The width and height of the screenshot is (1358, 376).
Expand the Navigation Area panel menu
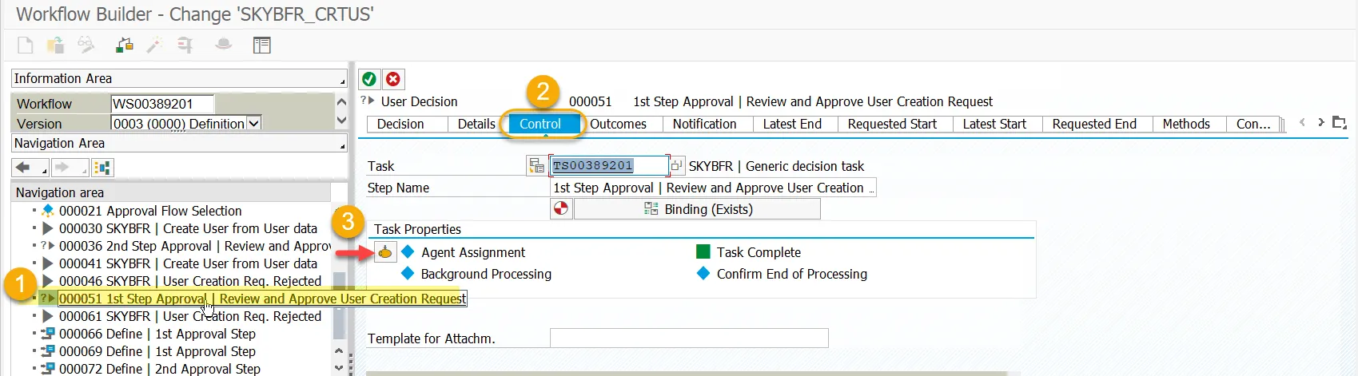[342, 146]
